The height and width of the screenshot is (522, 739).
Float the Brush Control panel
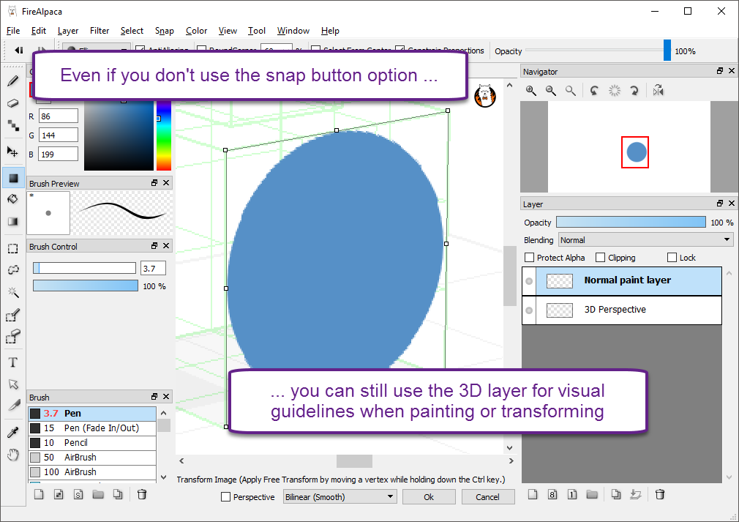pos(154,246)
